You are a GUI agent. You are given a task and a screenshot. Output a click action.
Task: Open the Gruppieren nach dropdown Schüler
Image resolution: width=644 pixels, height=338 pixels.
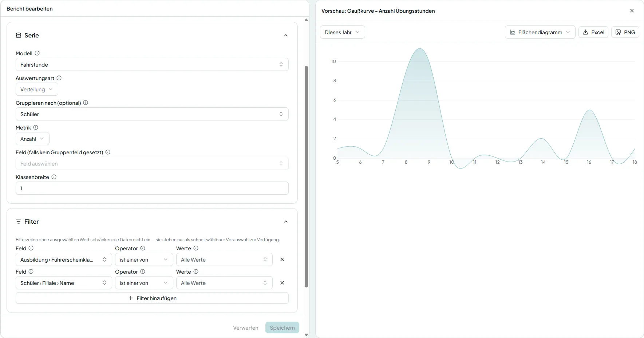[152, 114]
